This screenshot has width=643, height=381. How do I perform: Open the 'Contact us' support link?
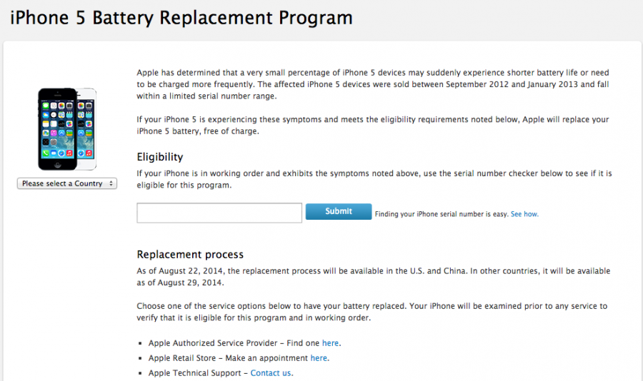[271, 373]
